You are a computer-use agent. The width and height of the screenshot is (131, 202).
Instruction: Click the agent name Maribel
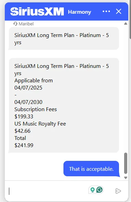tap(26, 24)
